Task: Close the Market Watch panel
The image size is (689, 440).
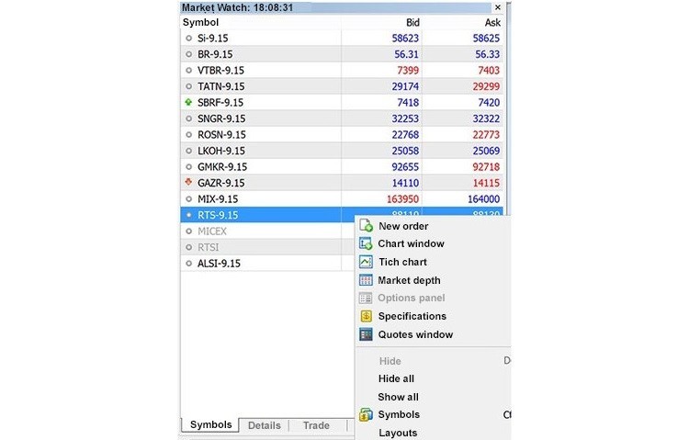Action: click(497, 7)
